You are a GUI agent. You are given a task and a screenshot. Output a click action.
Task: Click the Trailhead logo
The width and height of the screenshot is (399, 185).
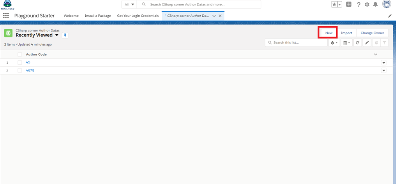pos(8,5)
